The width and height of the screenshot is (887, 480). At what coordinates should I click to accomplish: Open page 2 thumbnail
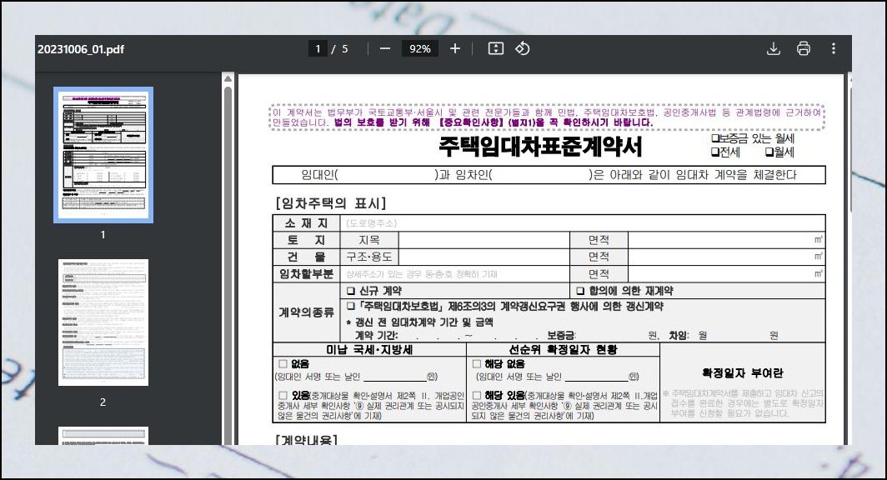coord(103,322)
